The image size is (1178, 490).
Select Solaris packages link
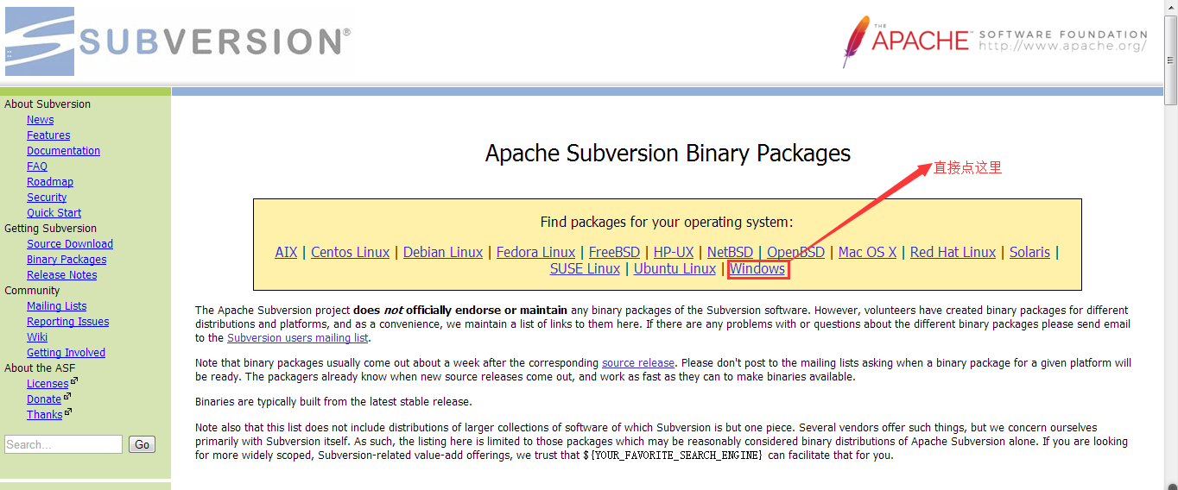pyautogui.click(x=1029, y=252)
